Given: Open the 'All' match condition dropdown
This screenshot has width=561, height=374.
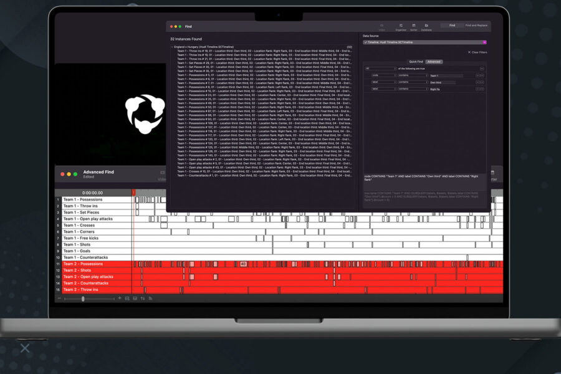Looking at the screenshot, I should pos(380,69).
